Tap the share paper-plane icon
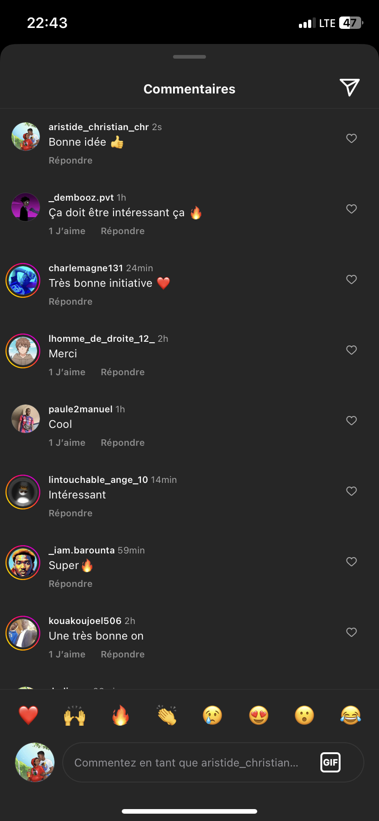Screen dimensions: 379x821 (x=349, y=88)
